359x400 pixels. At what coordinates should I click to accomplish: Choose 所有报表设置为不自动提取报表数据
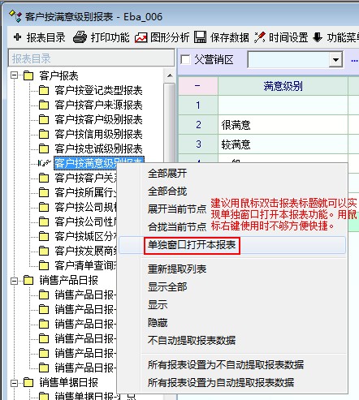[226, 365]
